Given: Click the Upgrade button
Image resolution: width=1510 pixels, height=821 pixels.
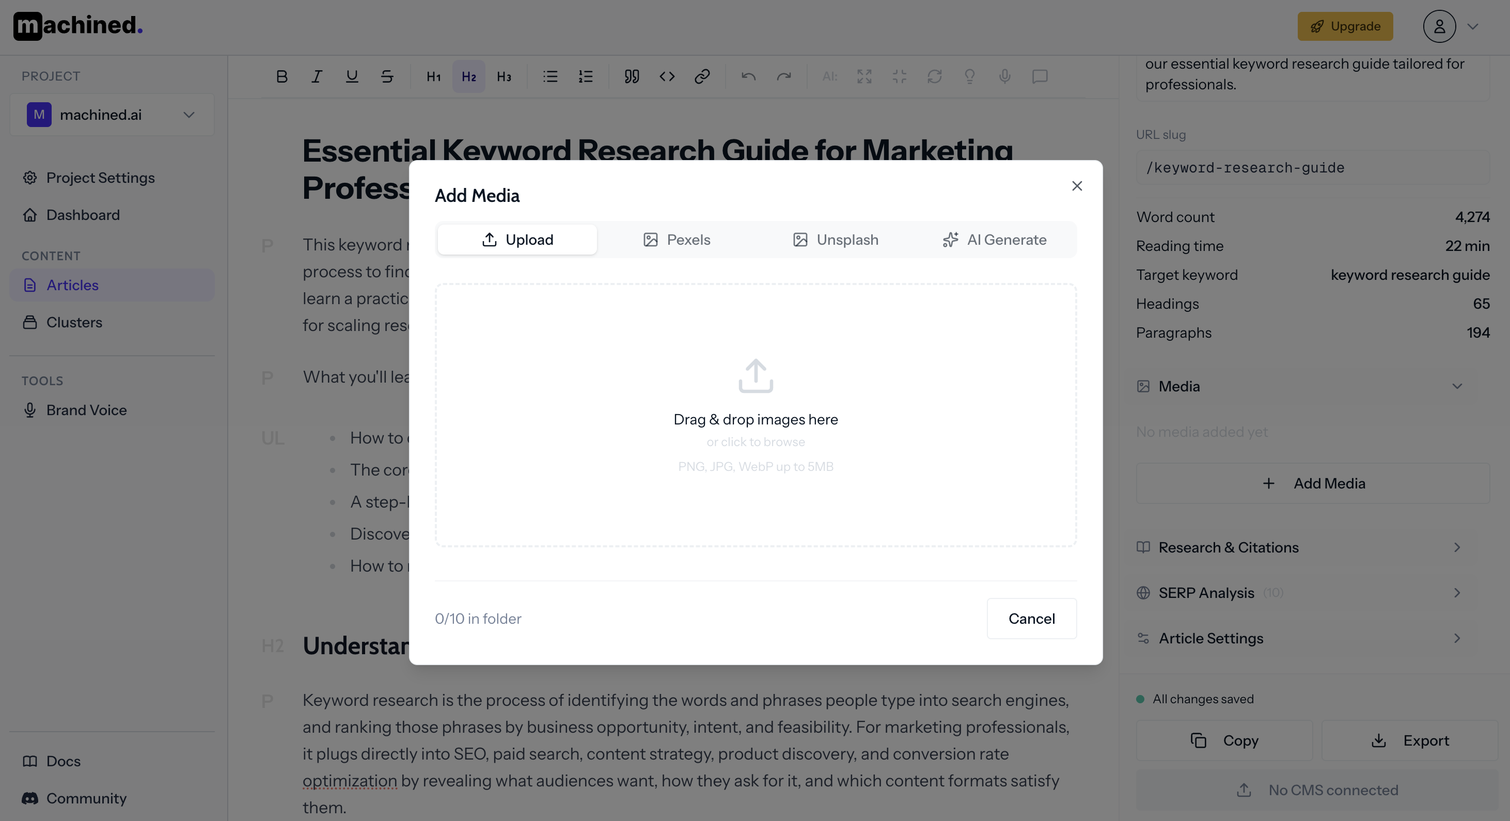Looking at the screenshot, I should (1344, 26).
